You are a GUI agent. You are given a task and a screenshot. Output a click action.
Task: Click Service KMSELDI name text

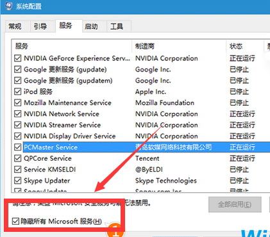[x=50, y=169]
